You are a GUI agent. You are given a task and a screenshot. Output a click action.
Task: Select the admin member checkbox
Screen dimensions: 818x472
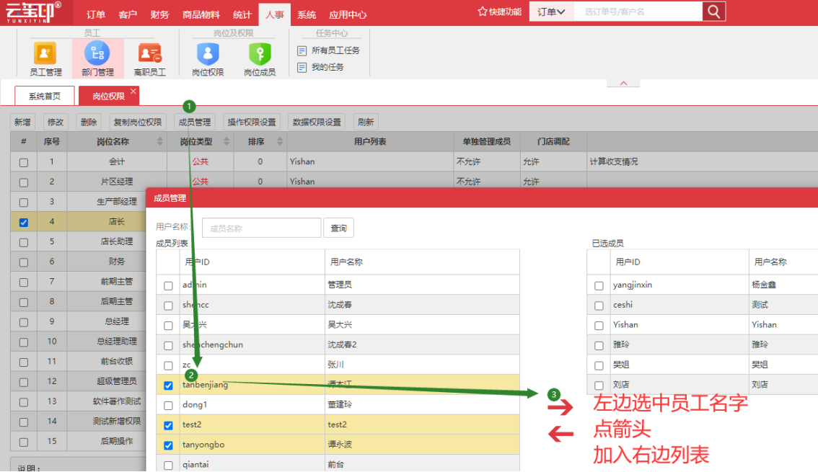[168, 286]
